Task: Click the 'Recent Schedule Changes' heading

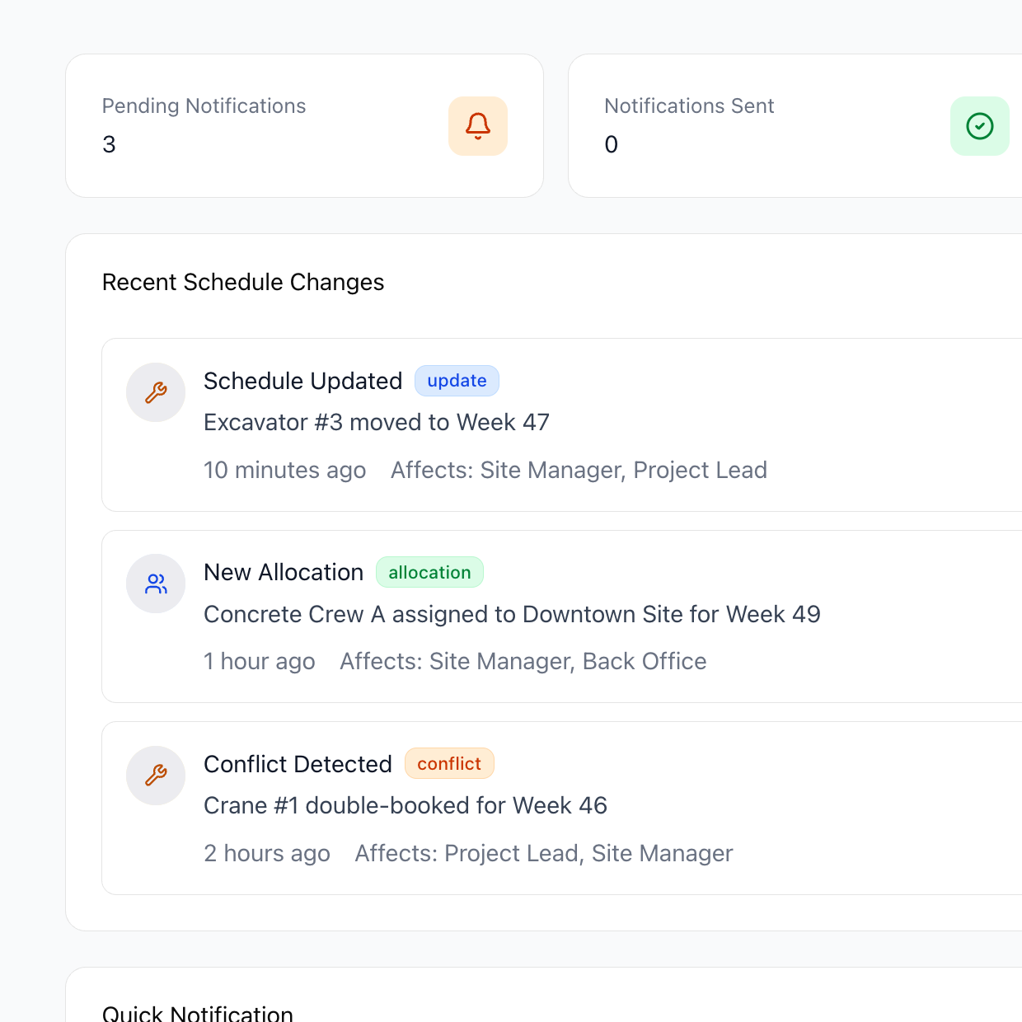Action: click(x=243, y=282)
